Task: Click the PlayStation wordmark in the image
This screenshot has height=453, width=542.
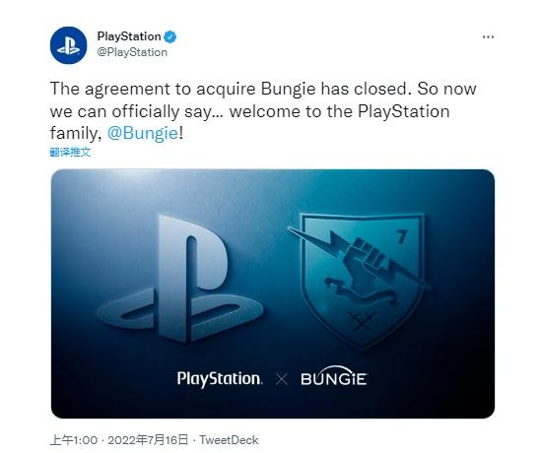Action: pyautogui.click(x=220, y=379)
